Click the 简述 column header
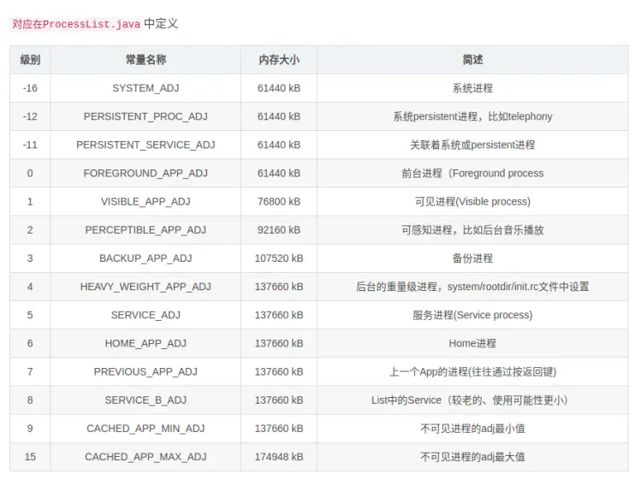The image size is (641, 480). 472,60
